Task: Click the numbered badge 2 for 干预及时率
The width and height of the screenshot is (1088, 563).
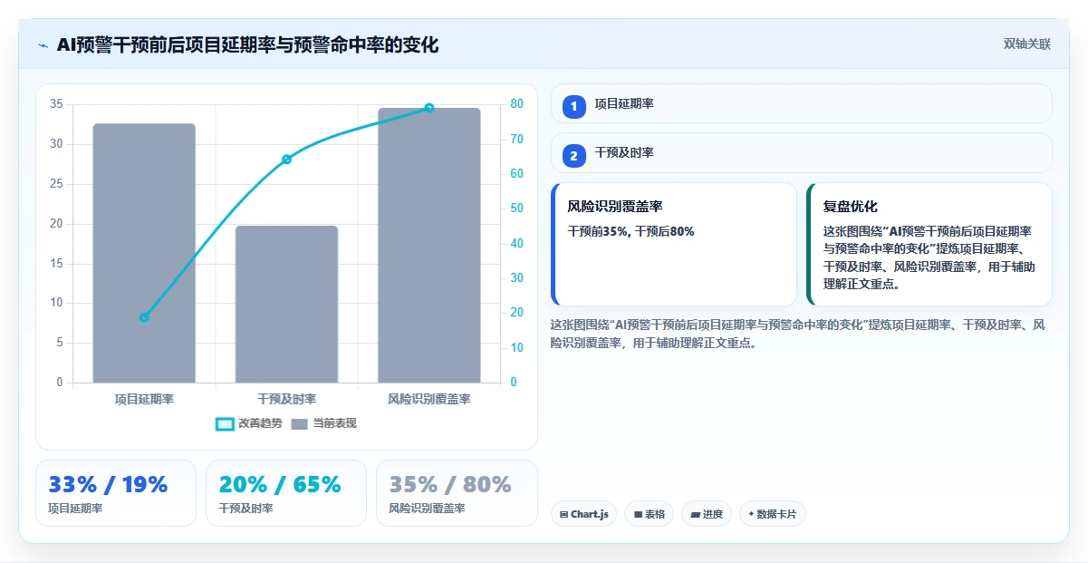Action: (573, 154)
